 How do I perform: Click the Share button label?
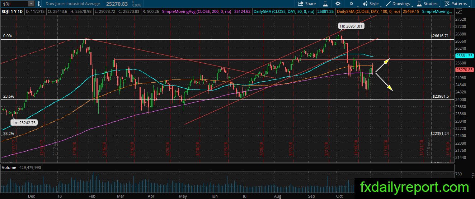click(x=310, y=4)
